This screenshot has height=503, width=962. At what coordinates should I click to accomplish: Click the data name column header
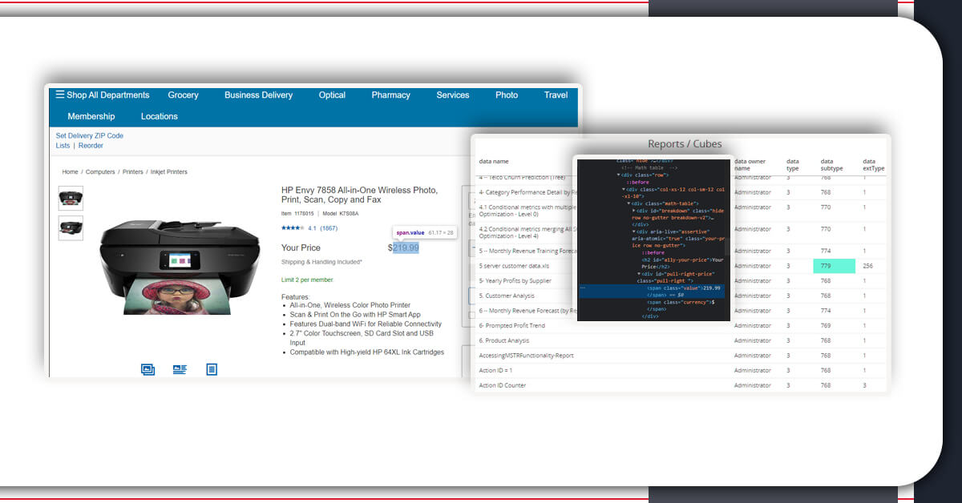point(494,161)
